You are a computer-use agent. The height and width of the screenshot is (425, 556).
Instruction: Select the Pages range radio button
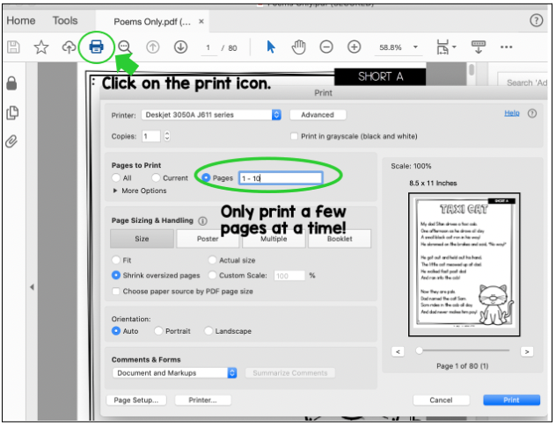(206, 177)
